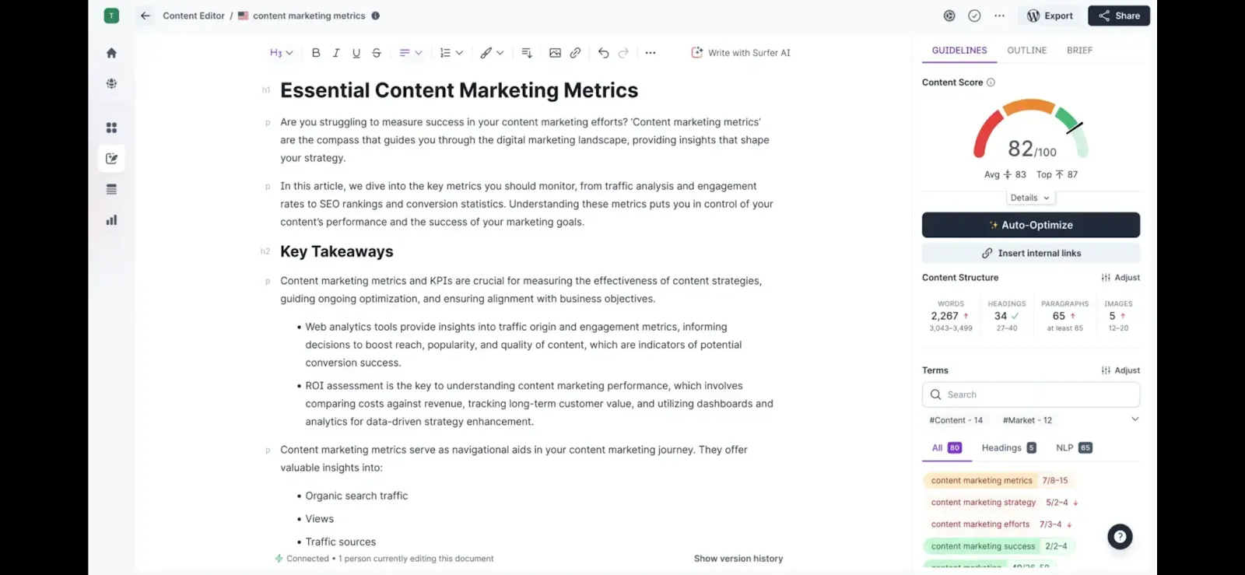Click the 'Traffic sources' bullet
The width and height of the screenshot is (1245, 575).
pyautogui.click(x=340, y=542)
